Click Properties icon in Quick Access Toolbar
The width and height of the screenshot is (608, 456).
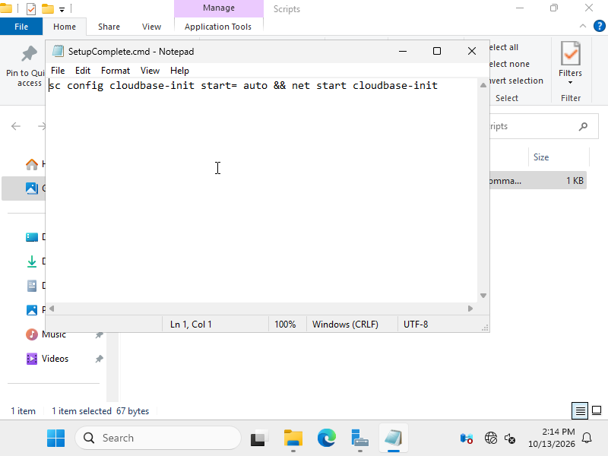click(x=31, y=8)
